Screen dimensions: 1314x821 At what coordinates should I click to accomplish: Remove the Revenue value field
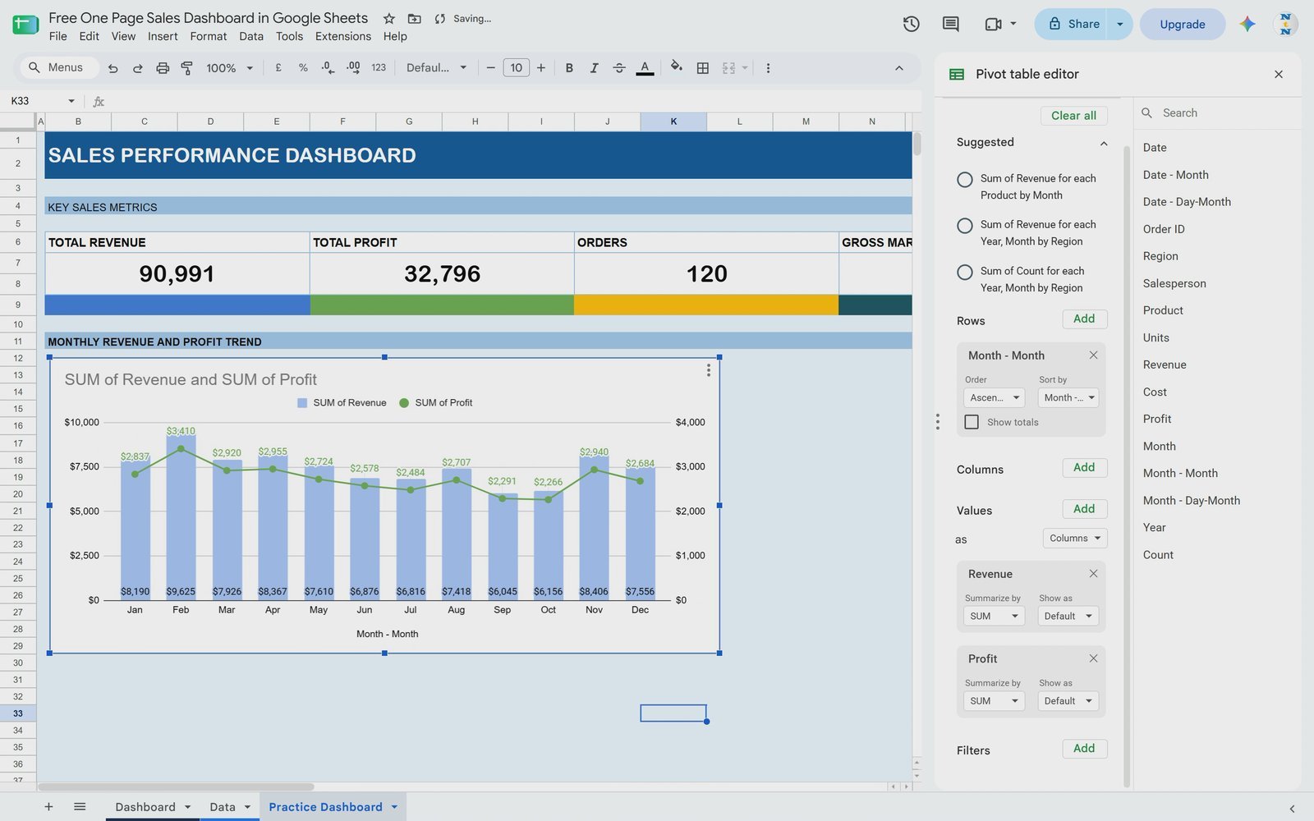[x=1093, y=574]
